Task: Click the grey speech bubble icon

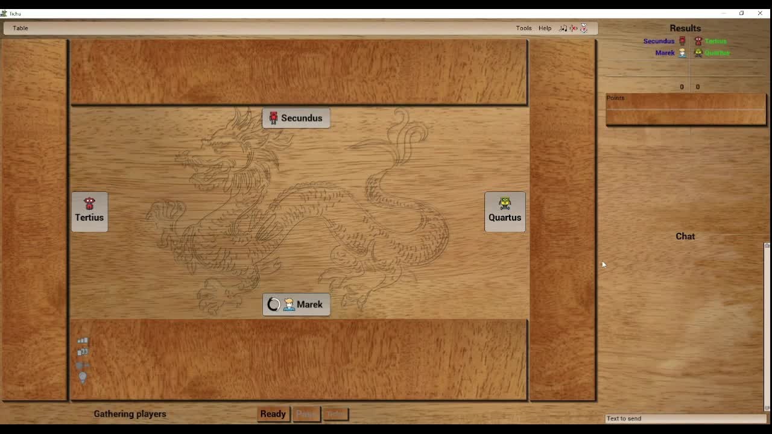Action: pos(83,365)
